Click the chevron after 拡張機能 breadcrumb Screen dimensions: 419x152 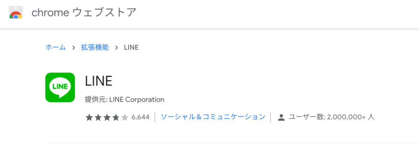(x=117, y=48)
